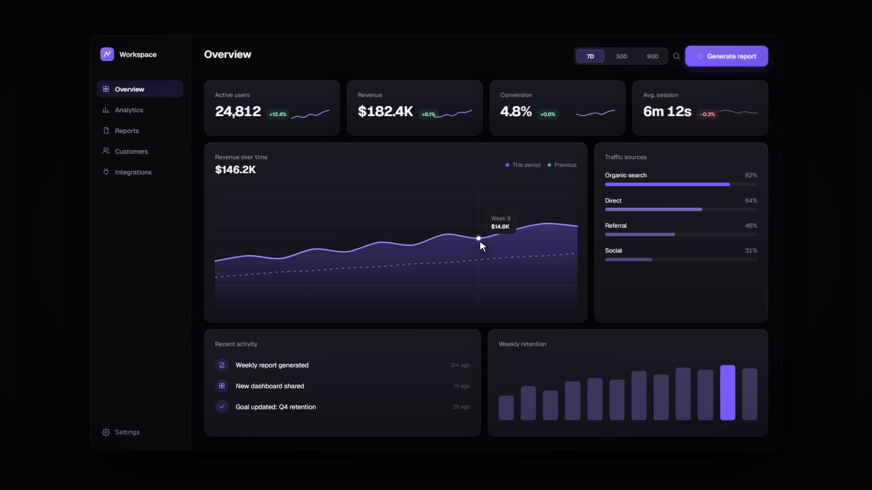Click the Generate report button
Screen dimensions: 872x490
[726, 56]
